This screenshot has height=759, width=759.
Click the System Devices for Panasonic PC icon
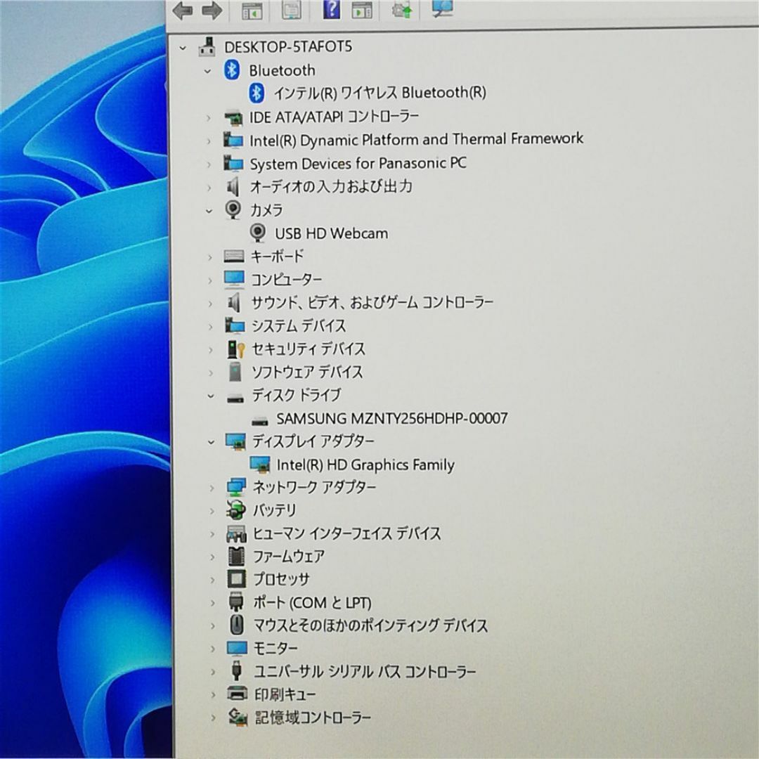pyautogui.click(x=233, y=164)
